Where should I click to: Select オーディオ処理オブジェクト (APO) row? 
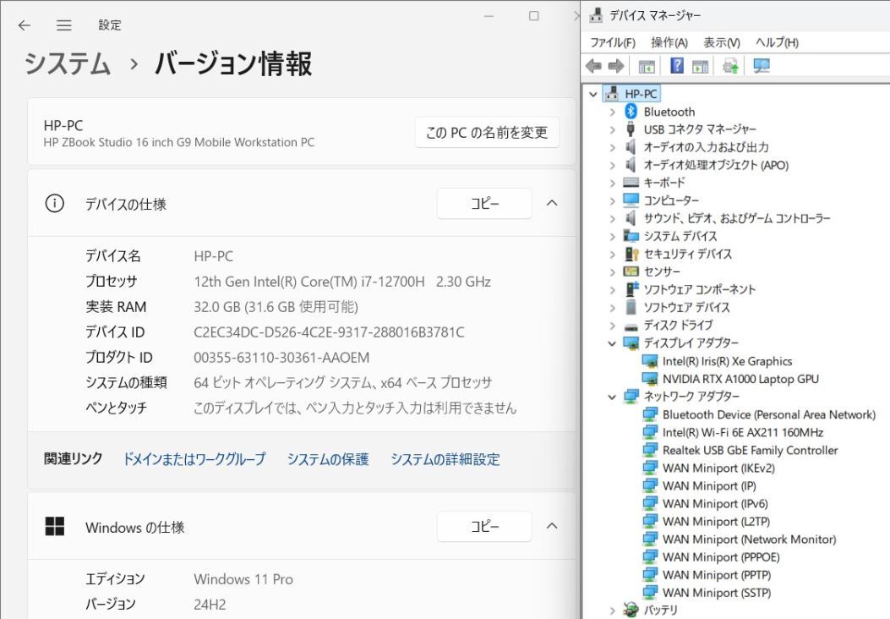point(716,165)
